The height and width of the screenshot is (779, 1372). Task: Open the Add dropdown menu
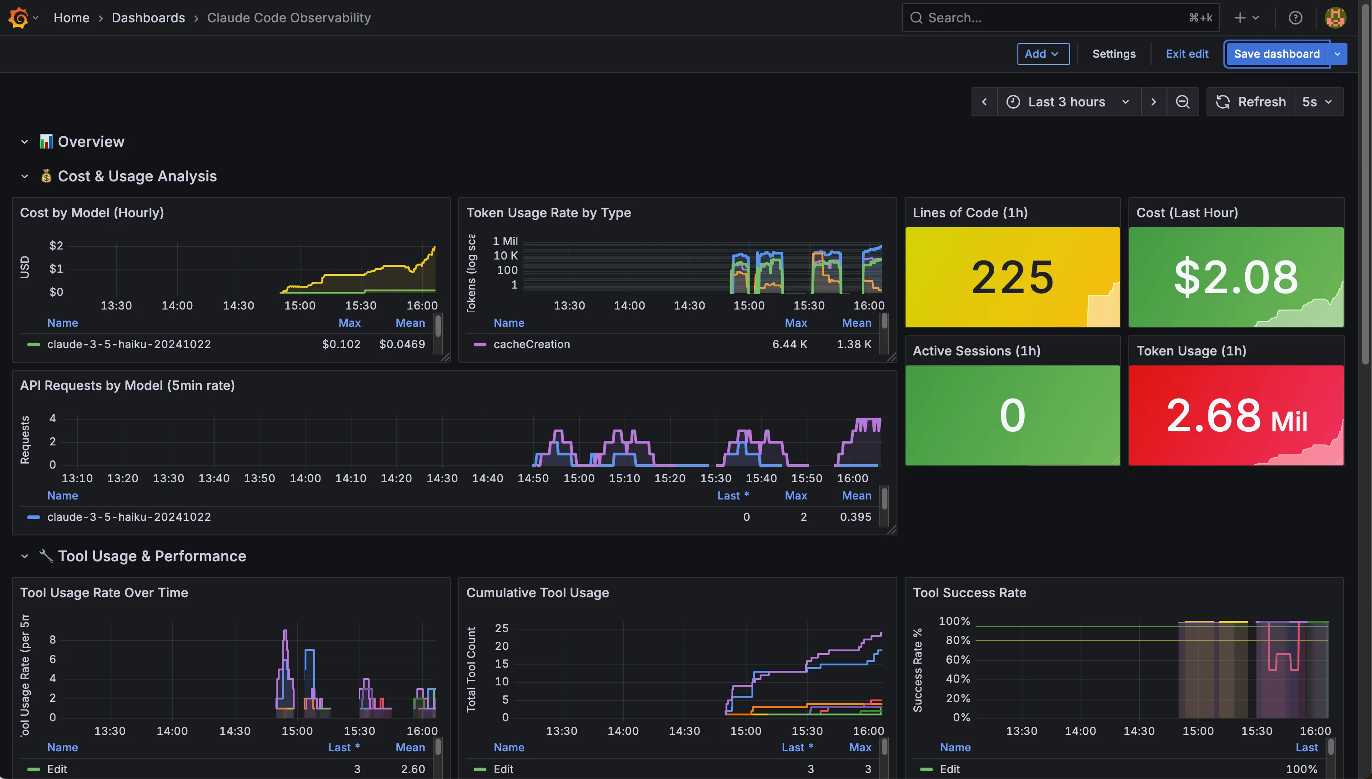(1042, 54)
